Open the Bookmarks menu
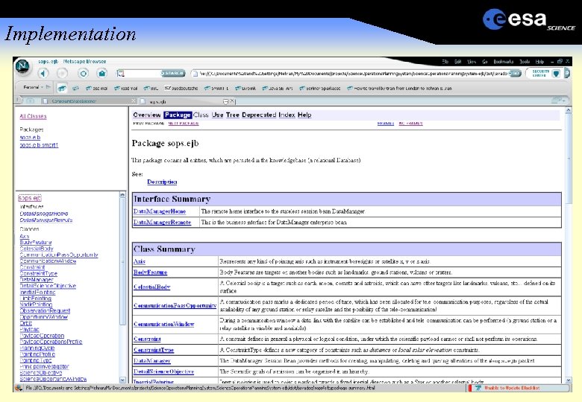This screenshot has height=402, width=582. pyautogui.click(x=504, y=62)
